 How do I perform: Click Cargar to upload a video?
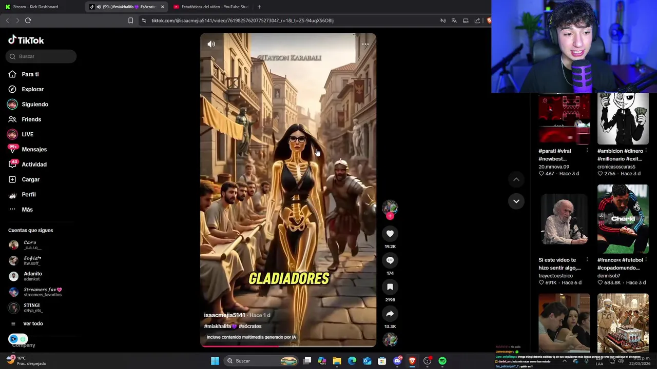[24, 179]
